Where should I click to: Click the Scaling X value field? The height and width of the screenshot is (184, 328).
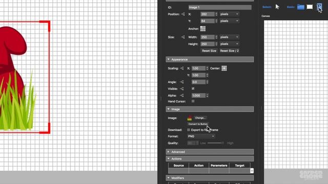(x=198, y=68)
